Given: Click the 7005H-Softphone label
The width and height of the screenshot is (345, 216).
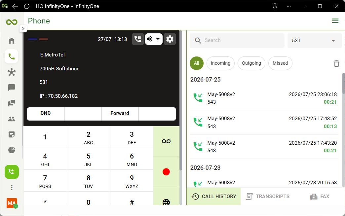Looking at the screenshot, I should tap(59, 69).
